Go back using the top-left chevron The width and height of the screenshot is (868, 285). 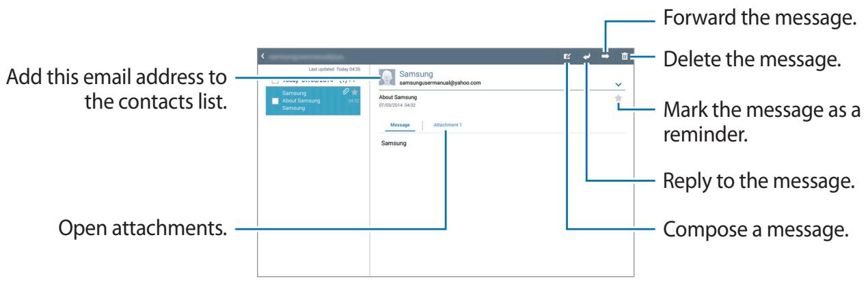pos(262,55)
